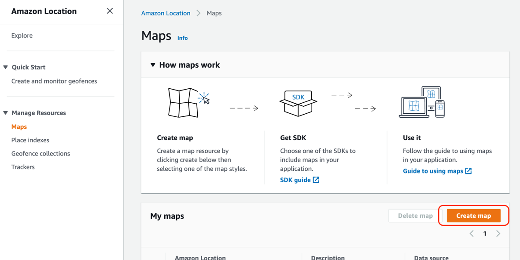This screenshot has height=260, width=520.
Task: Click the folded map with cursor illustration
Action: 189,102
